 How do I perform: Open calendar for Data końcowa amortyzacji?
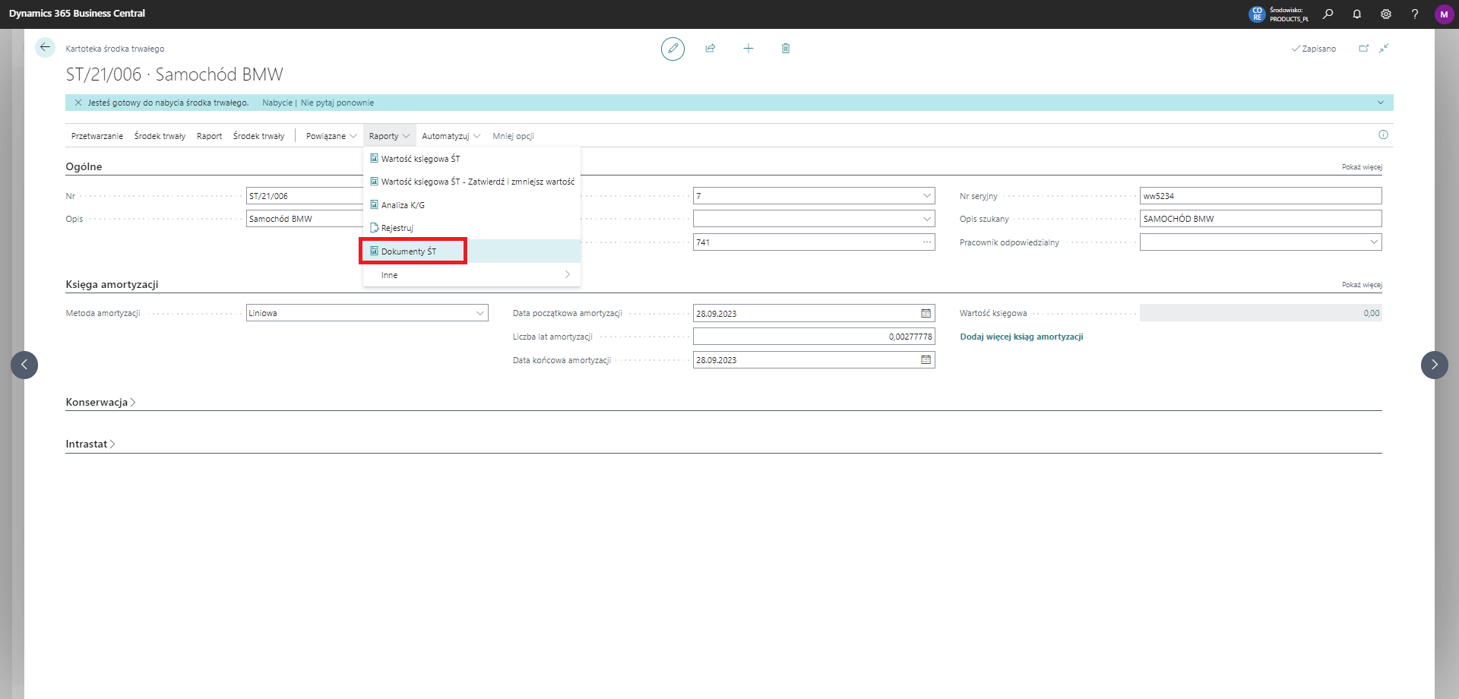pyautogui.click(x=926, y=360)
